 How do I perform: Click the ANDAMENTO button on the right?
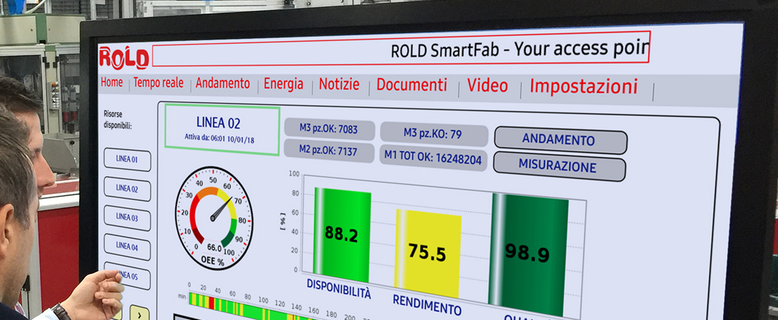561,139
